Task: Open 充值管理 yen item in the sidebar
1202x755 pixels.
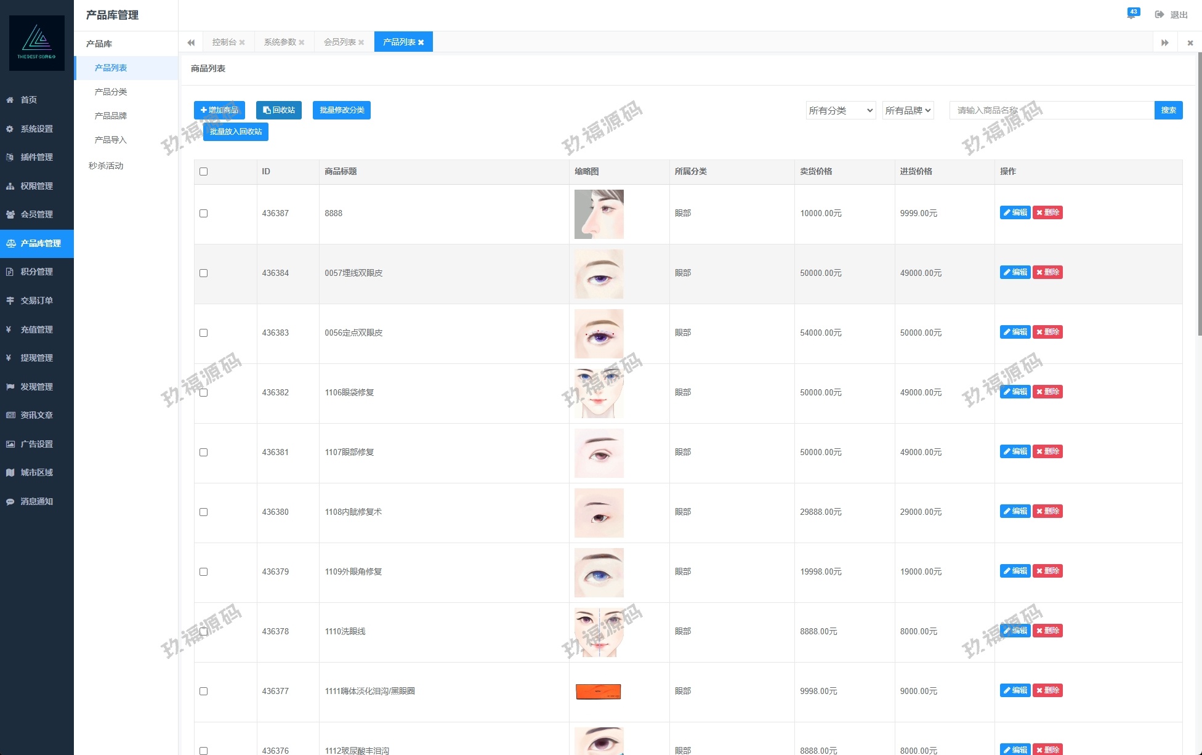Action: tap(36, 329)
